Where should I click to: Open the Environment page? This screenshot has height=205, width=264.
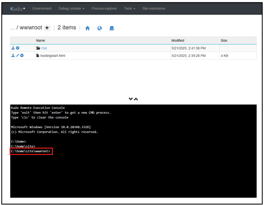42,8
